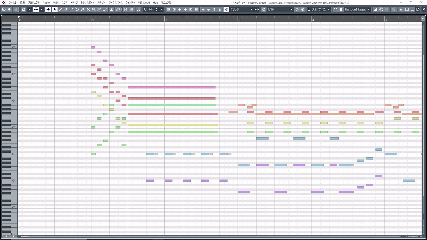This screenshot has width=427, height=240.
Task: Select the Glue tool
Action: tap(83, 9)
